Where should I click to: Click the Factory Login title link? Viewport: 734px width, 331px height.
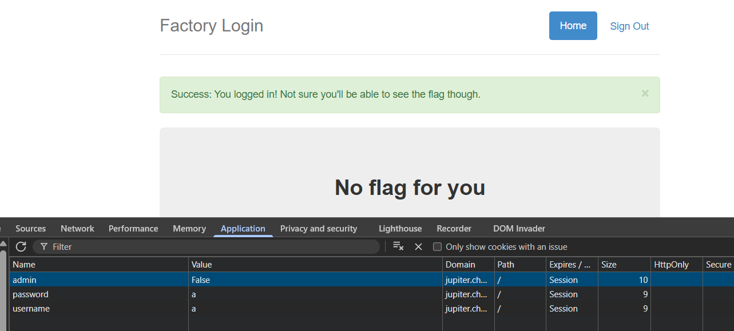point(211,26)
